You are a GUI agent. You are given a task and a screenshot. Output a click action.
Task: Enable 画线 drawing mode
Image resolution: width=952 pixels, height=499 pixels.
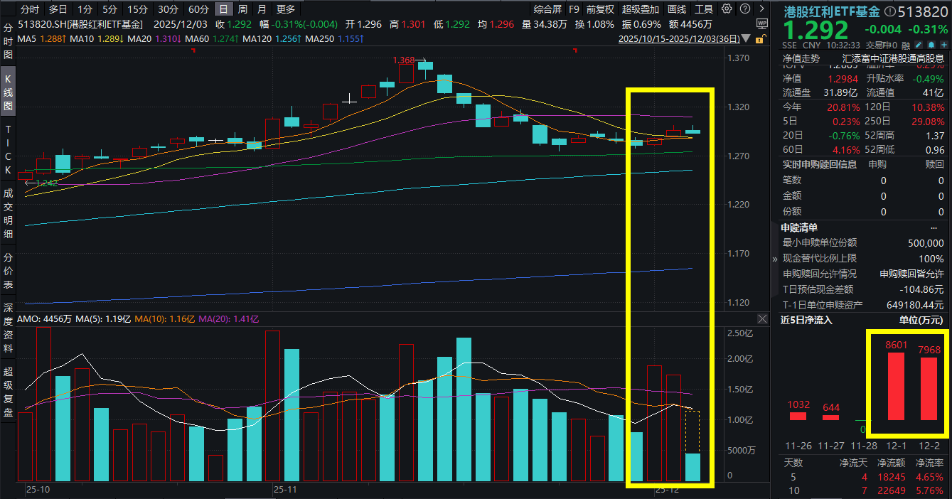point(676,9)
